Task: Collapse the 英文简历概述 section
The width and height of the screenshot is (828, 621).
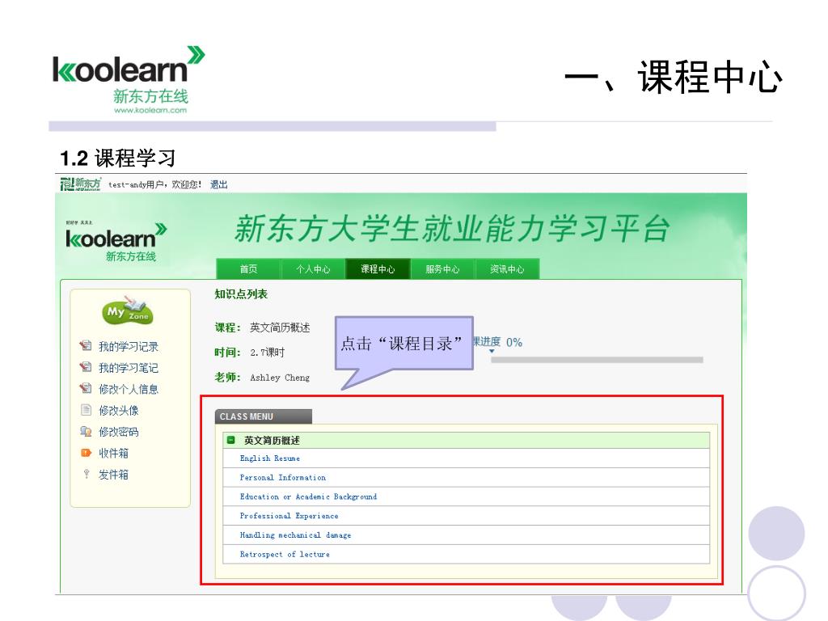Action: click(230, 440)
